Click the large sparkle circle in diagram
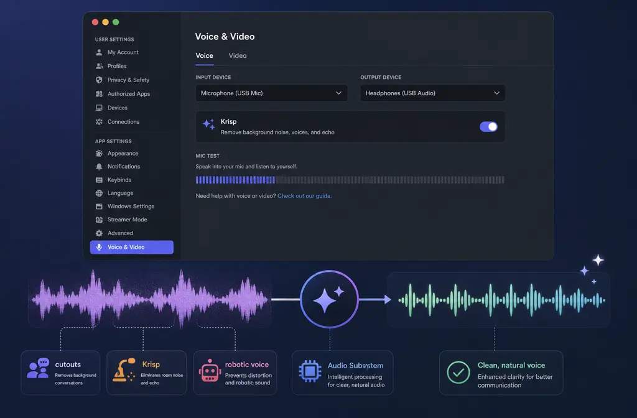Image resolution: width=637 pixels, height=418 pixels. point(329,299)
